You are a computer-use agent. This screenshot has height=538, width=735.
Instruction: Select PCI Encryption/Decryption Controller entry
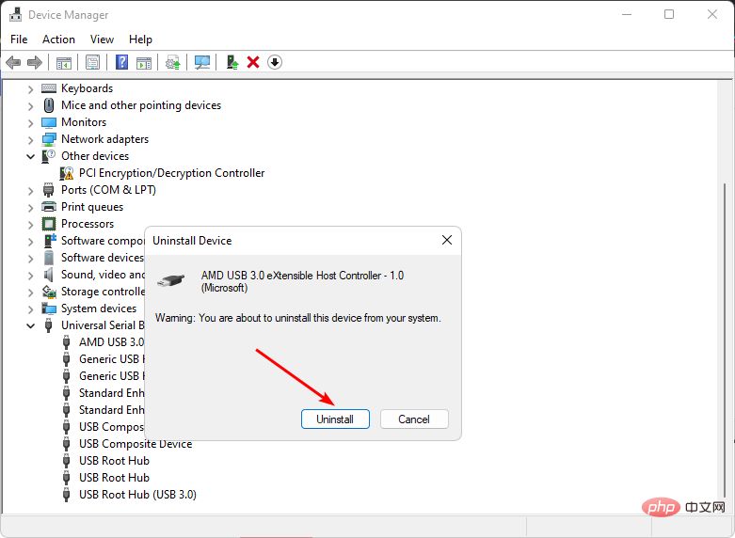coord(171,173)
